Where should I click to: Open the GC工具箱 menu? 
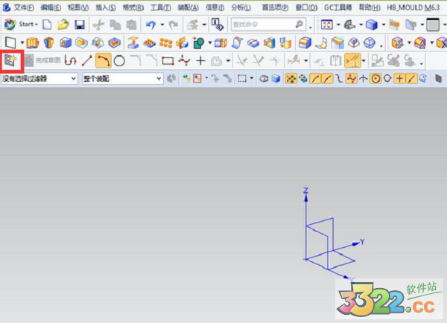point(337,7)
